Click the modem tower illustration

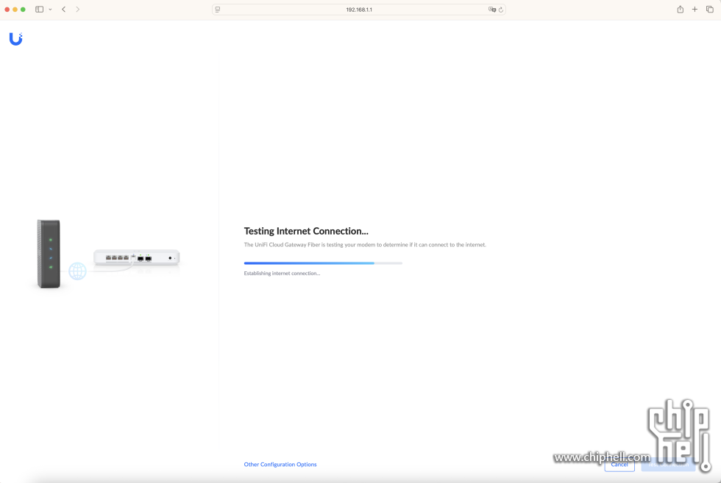click(x=49, y=254)
